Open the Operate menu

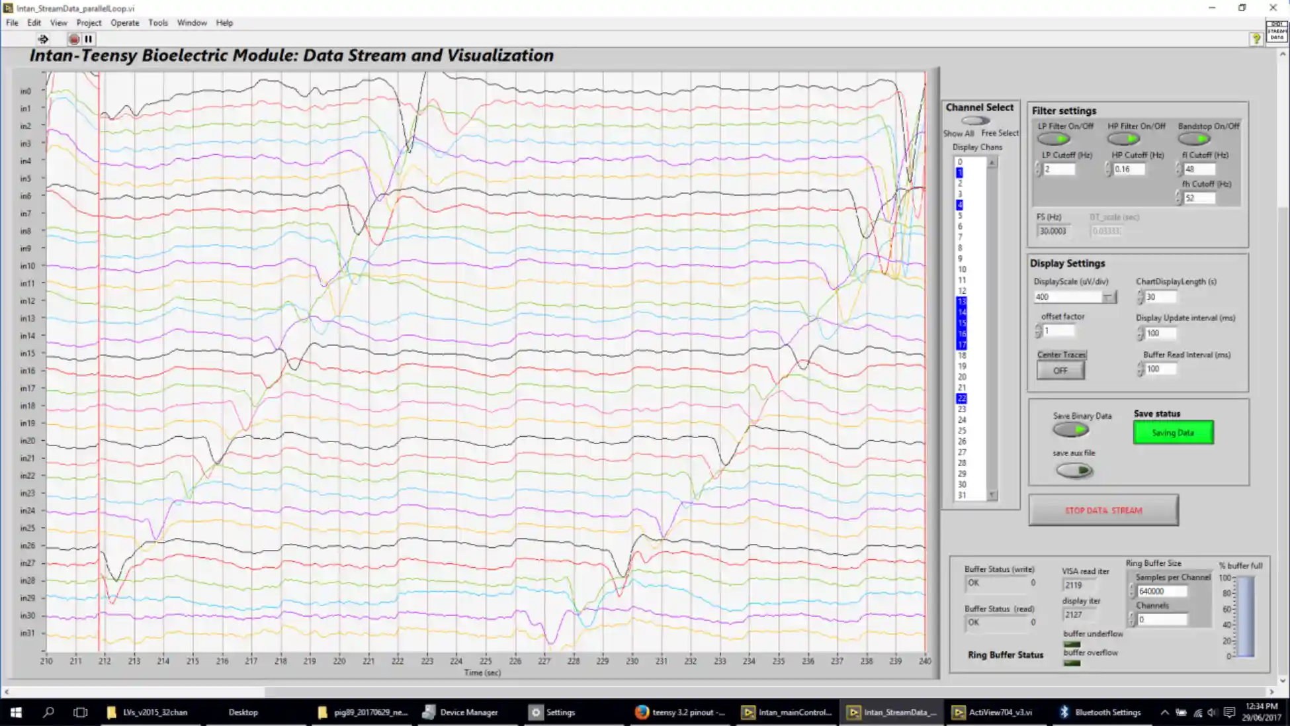124,23
